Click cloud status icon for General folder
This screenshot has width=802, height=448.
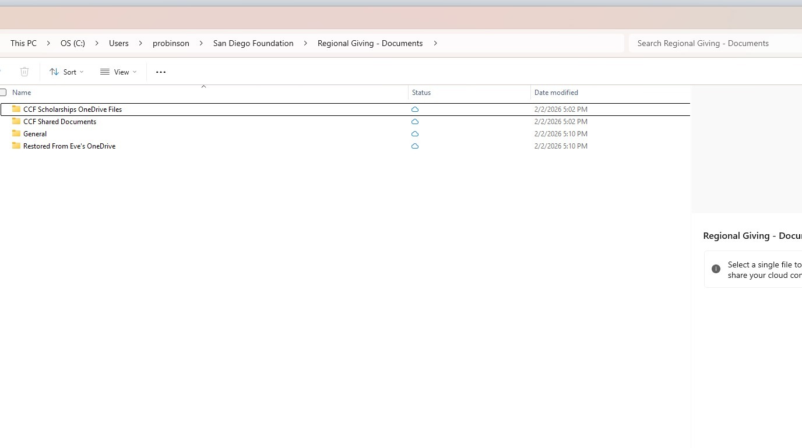point(415,134)
